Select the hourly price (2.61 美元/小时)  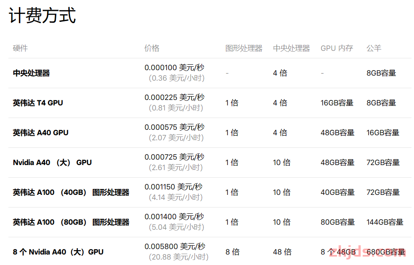(176, 168)
